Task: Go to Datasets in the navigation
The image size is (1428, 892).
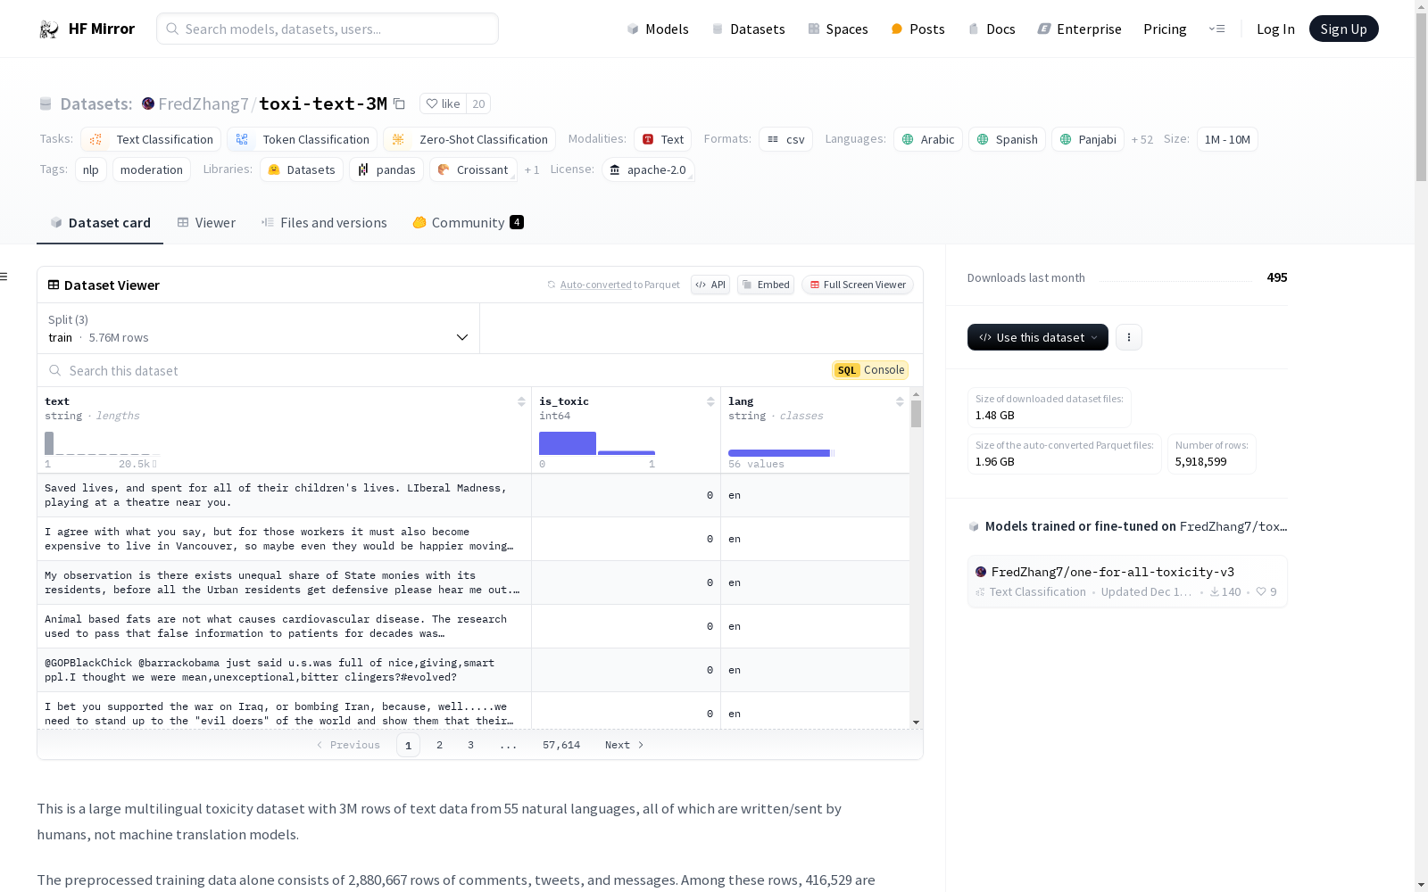Action: pyautogui.click(x=748, y=29)
